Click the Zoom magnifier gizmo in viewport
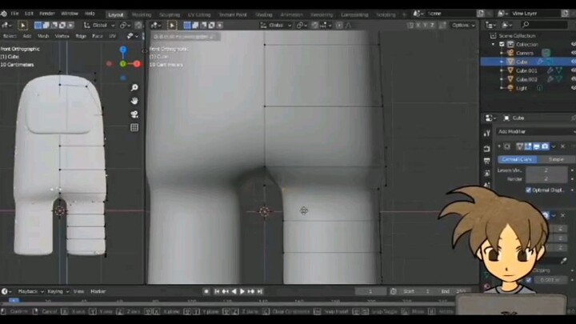 tap(134, 87)
